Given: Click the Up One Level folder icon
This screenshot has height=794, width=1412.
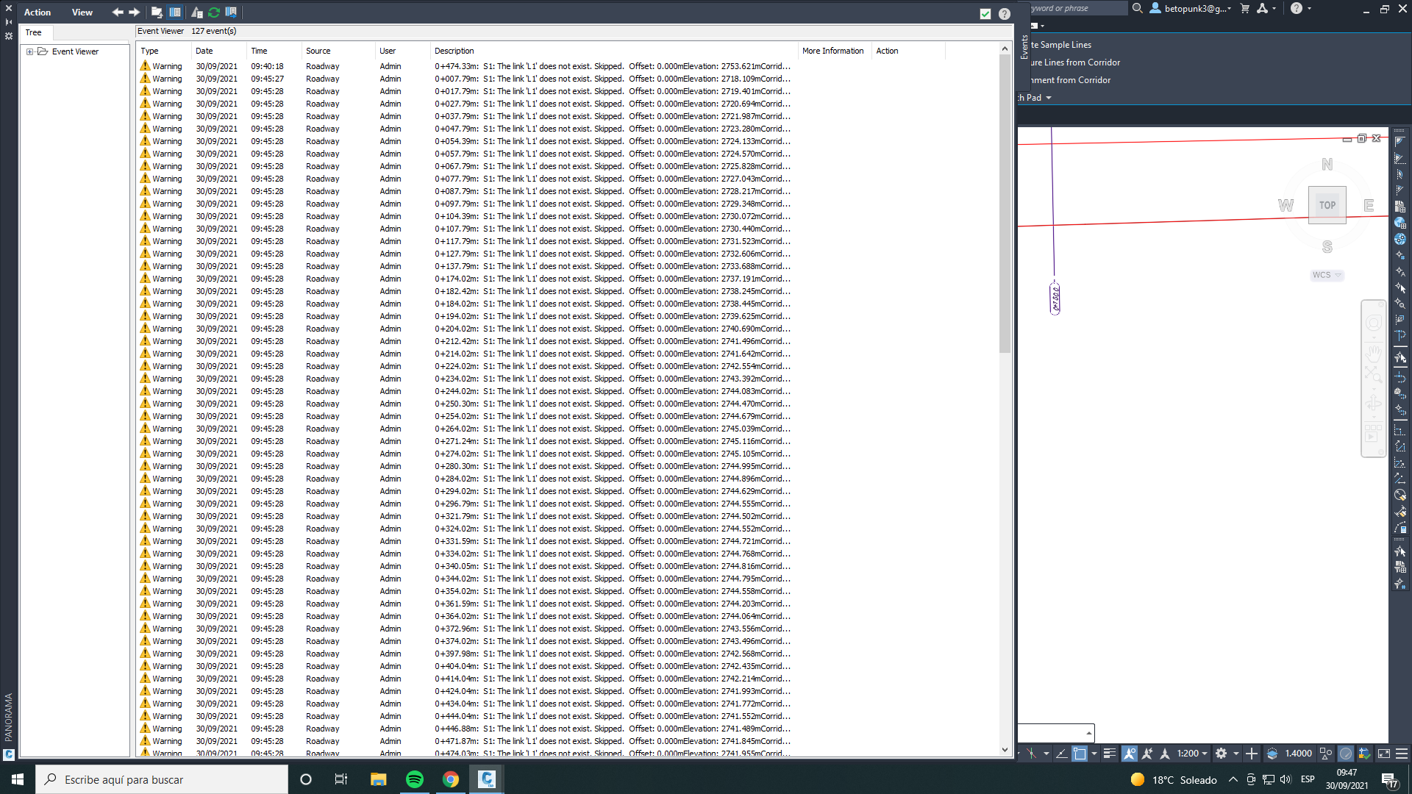Looking at the screenshot, I should 157,12.
